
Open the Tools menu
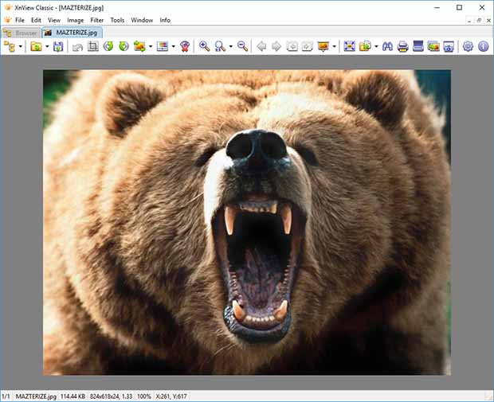point(117,20)
